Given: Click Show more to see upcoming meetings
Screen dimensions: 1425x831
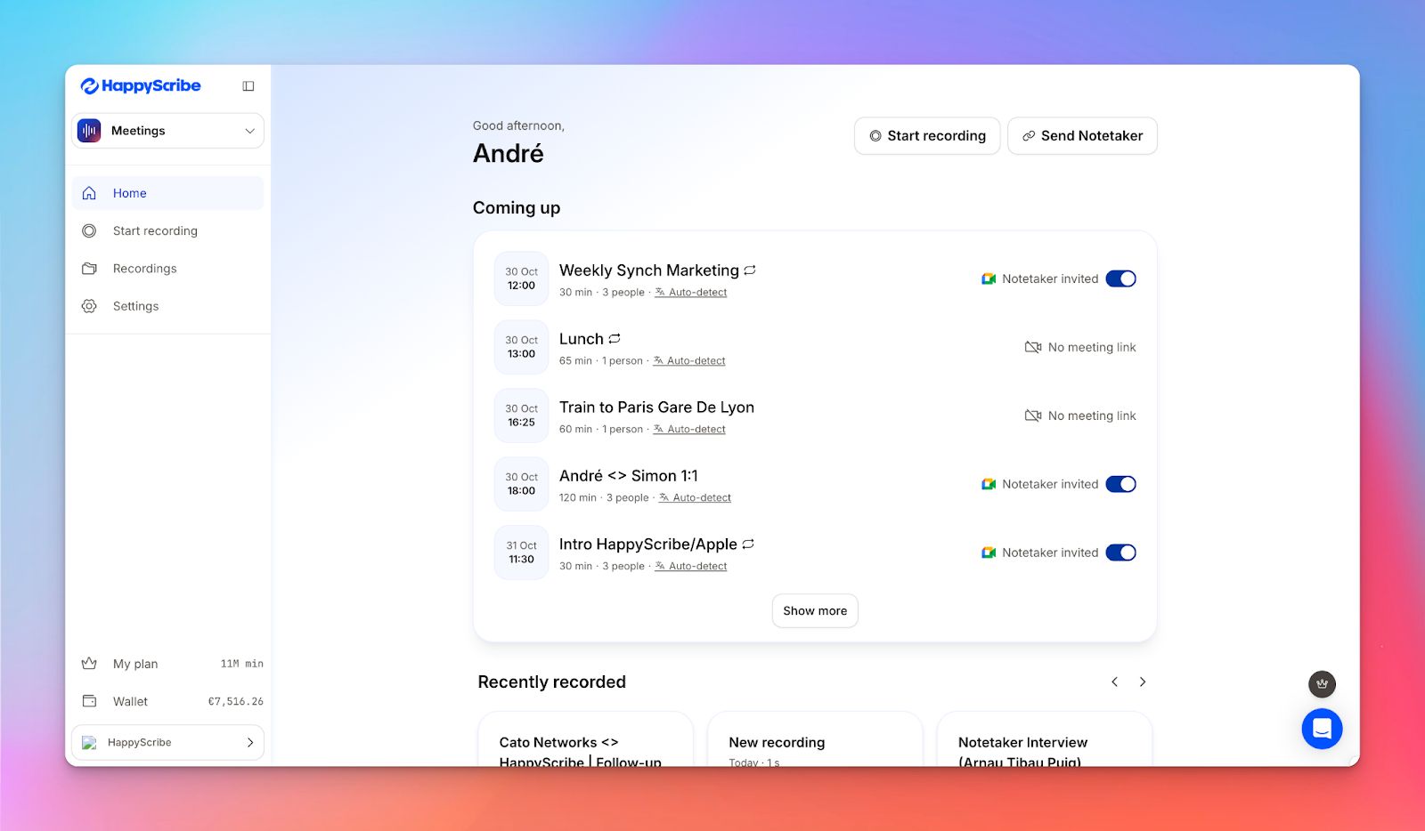Looking at the screenshot, I should (814, 610).
